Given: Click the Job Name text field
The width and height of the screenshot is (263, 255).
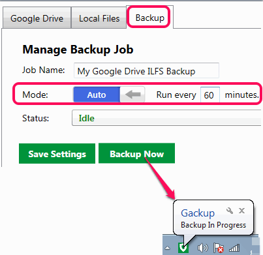Looking at the screenshot, I should pos(146,70).
